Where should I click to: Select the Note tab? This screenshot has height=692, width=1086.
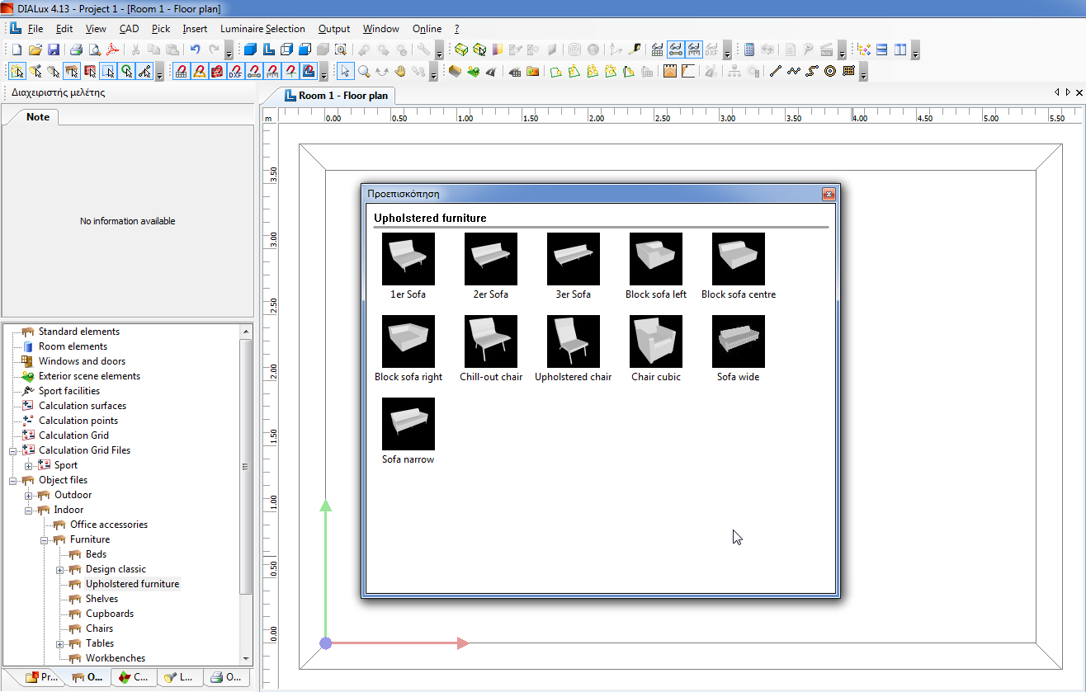pyautogui.click(x=38, y=116)
